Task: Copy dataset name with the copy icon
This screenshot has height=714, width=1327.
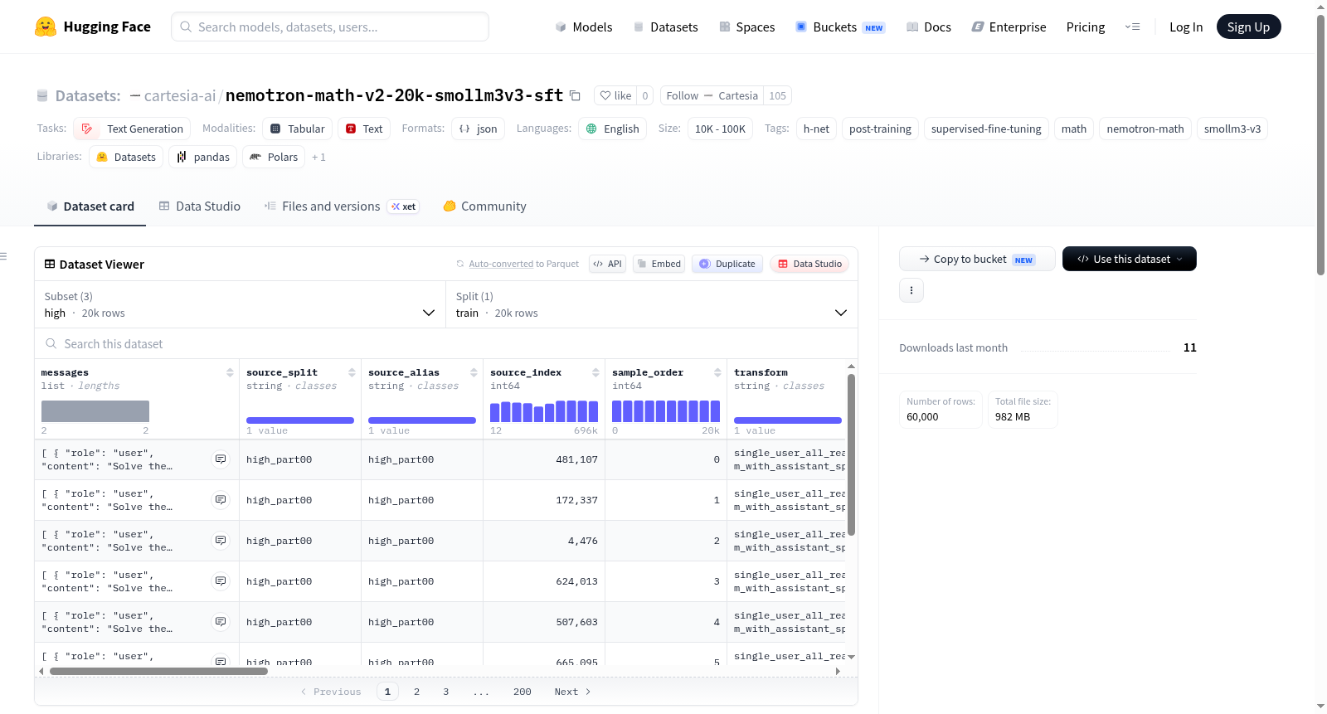Action: [575, 95]
